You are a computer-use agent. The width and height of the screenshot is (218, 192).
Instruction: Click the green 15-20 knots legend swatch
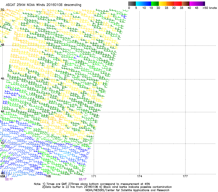pos(155,4)
